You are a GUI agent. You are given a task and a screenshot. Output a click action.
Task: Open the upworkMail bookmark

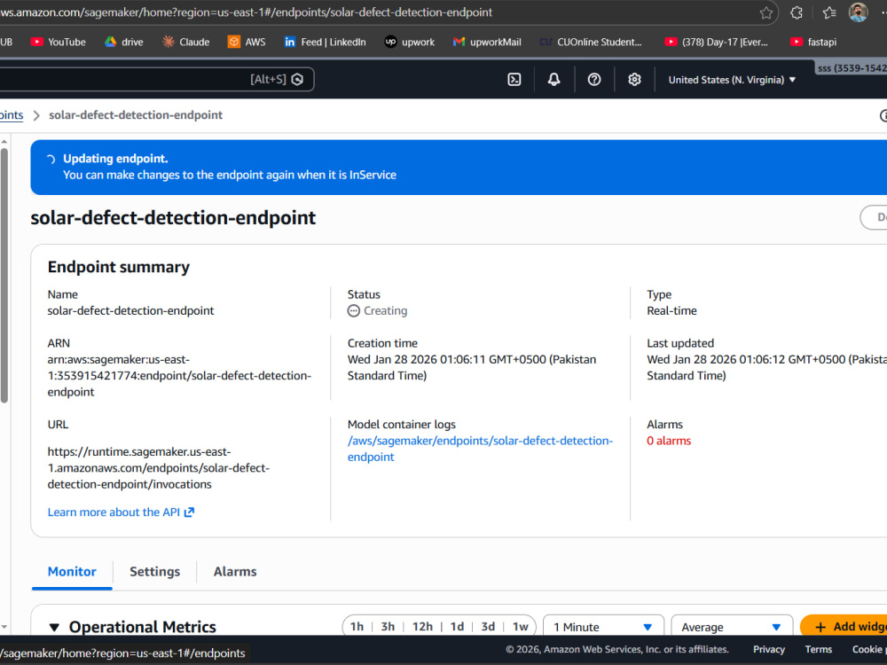487,42
